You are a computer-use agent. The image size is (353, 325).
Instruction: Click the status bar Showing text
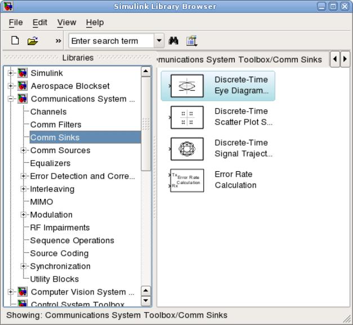(117, 315)
